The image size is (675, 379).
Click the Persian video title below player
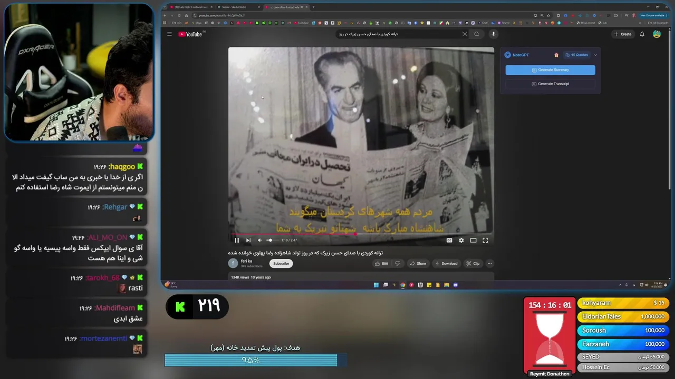[x=305, y=253]
